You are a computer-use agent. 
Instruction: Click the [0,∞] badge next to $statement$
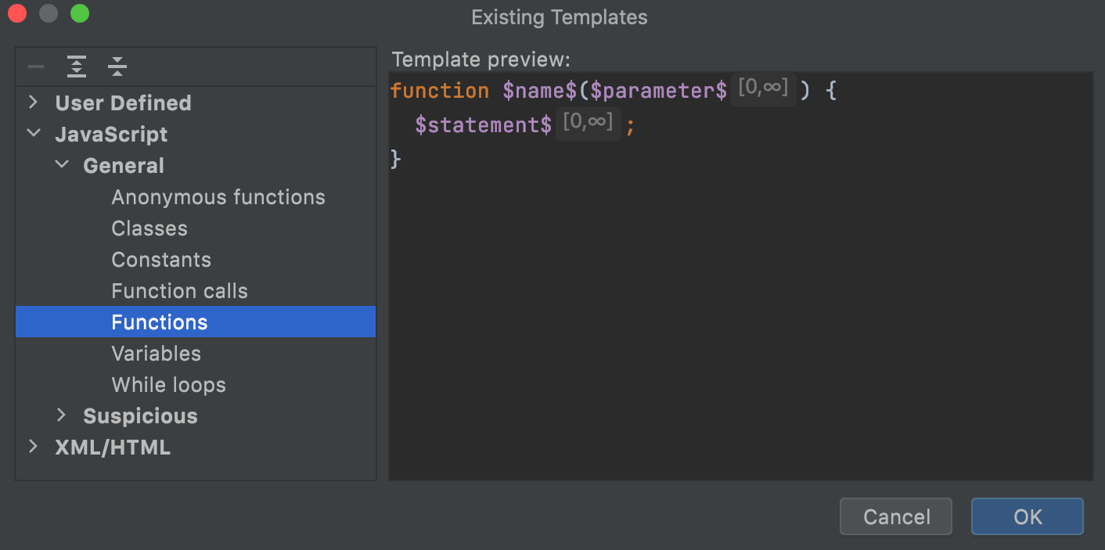click(x=587, y=123)
